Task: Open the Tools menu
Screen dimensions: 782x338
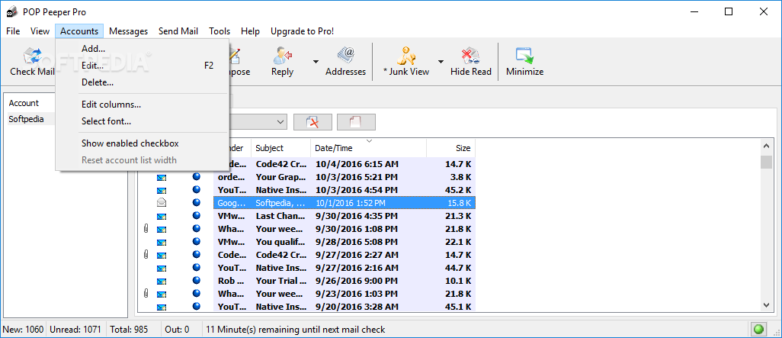Action: pyautogui.click(x=220, y=31)
